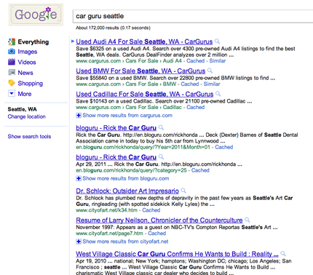Click Show search tools link
Viewport: 313px width, 275px height.
29,137
